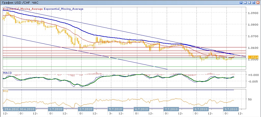Click the horizontal split layout icon

250,2
